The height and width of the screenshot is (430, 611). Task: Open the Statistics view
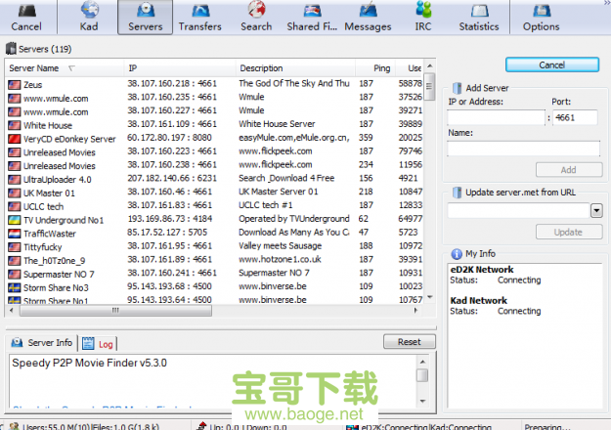[479, 18]
